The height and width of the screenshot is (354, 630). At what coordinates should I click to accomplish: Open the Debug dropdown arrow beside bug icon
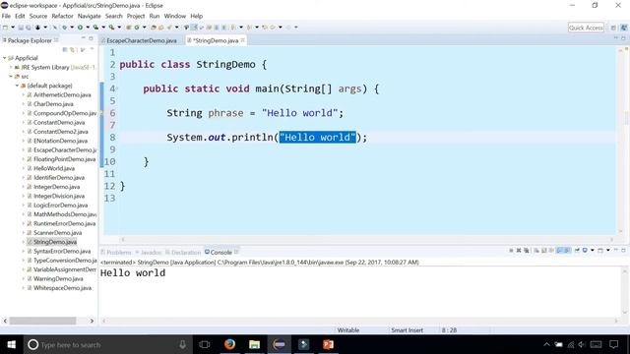coord(72,28)
